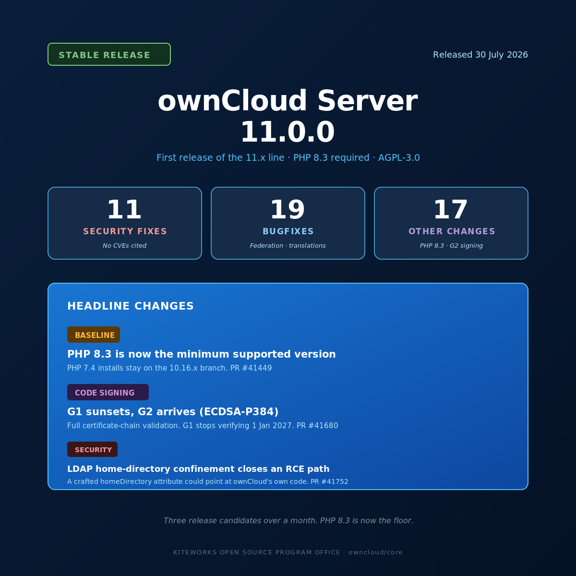Click the 'ownCloud Server 11.0.0' title

tap(288, 117)
